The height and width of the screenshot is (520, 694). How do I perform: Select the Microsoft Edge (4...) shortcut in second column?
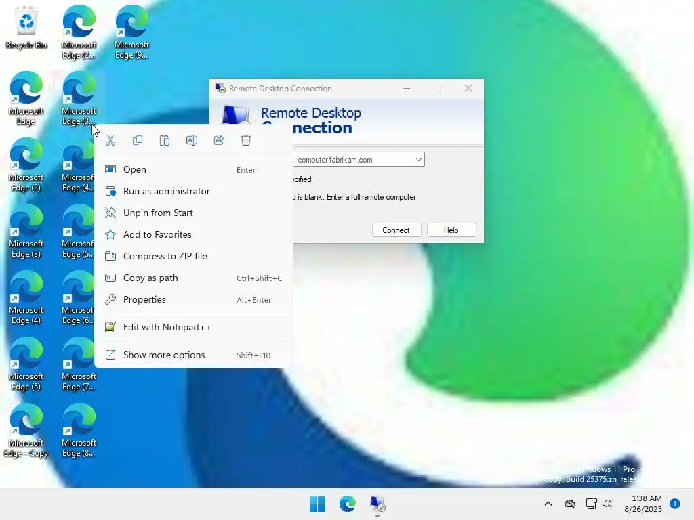[x=78, y=165]
